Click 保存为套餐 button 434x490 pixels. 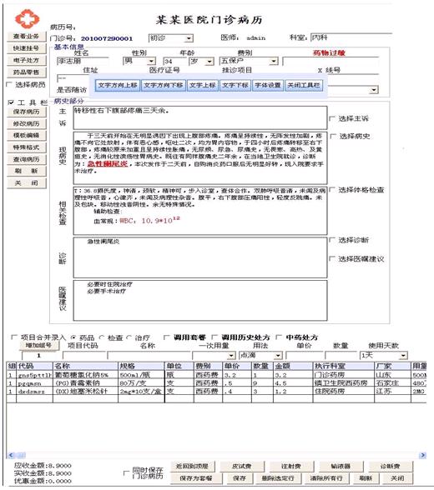point(196,478)
